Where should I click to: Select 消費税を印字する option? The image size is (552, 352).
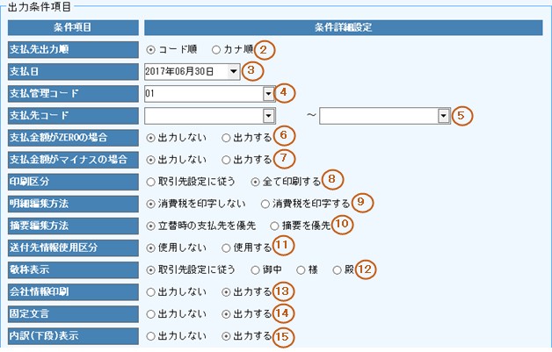pos(265,203)
